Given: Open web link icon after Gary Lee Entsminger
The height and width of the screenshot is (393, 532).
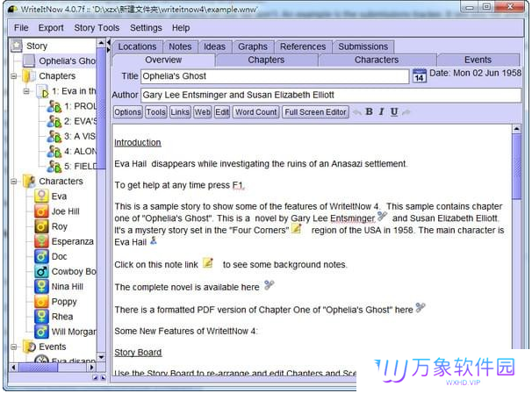Looking at the screenshot, I should 382,217.
